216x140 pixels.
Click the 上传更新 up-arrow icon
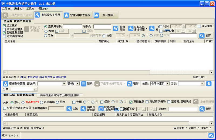click(196, 102)
